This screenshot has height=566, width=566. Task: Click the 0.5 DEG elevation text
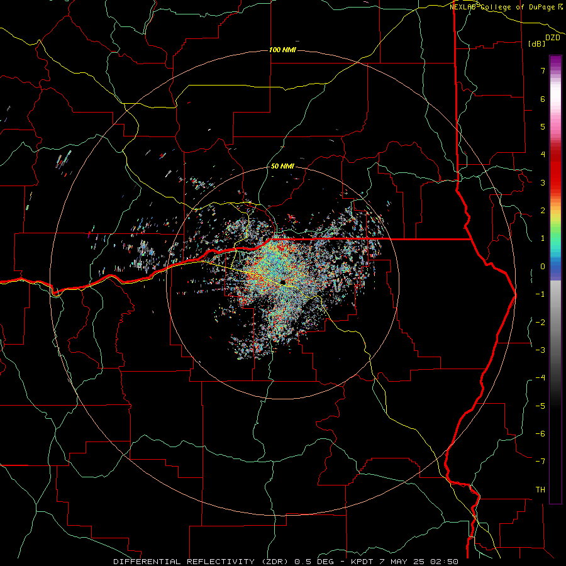(314, 562)
